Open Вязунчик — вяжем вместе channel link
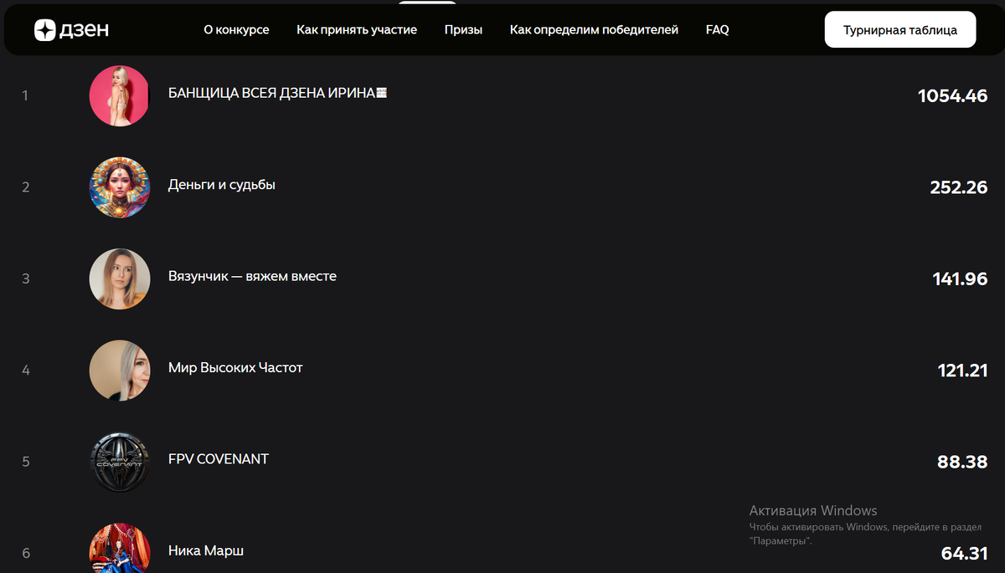 (252, 276)
